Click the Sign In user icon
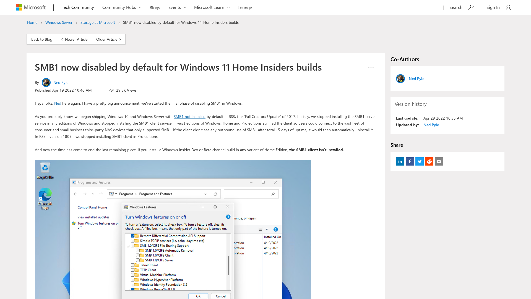531x299 pixels. (x=508, y=7)
